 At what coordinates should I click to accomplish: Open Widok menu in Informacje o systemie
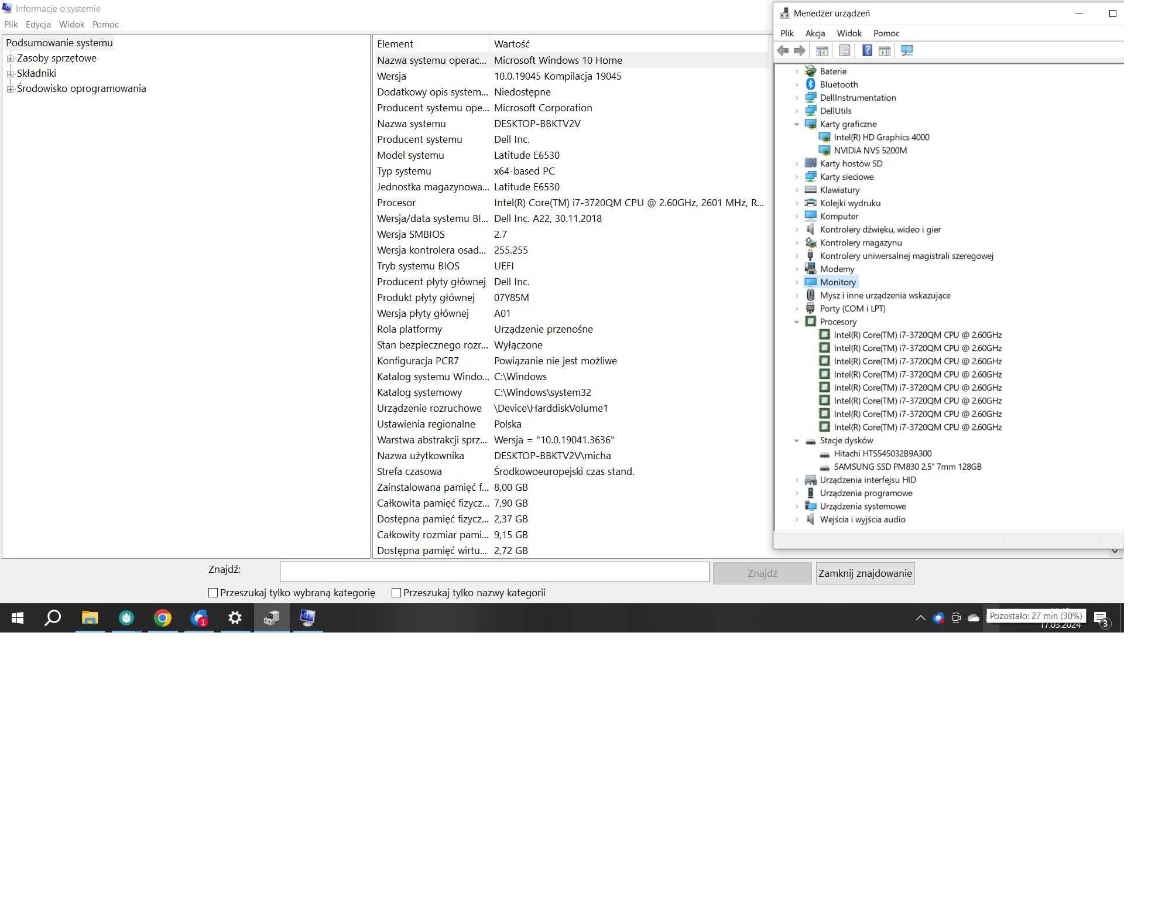(71, 25)
